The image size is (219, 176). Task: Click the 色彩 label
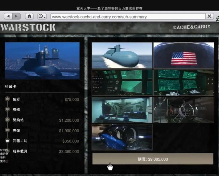point(16,99)
